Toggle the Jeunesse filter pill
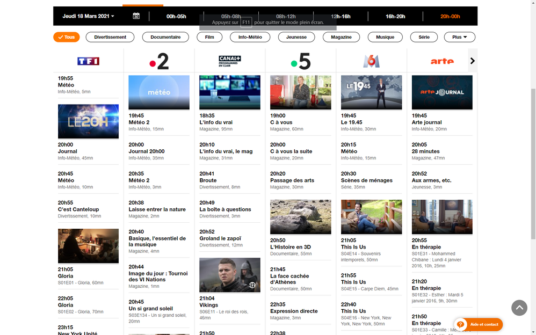Viewport: 536px width, 335px height. click(x=296, y=37)
